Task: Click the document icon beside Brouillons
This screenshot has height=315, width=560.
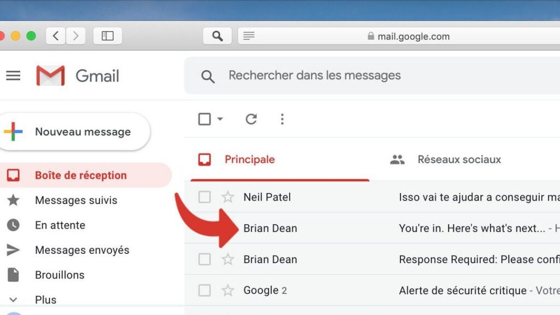Action: (13, 275)
